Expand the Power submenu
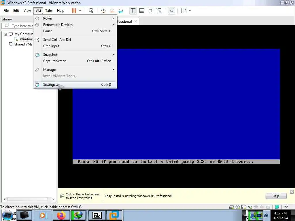The width and height of the screenshot is (295, 221). tap(75, 18)
